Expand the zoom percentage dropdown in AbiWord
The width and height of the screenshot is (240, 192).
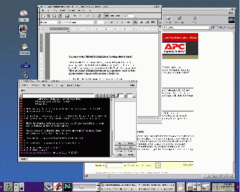click(135, 16)
